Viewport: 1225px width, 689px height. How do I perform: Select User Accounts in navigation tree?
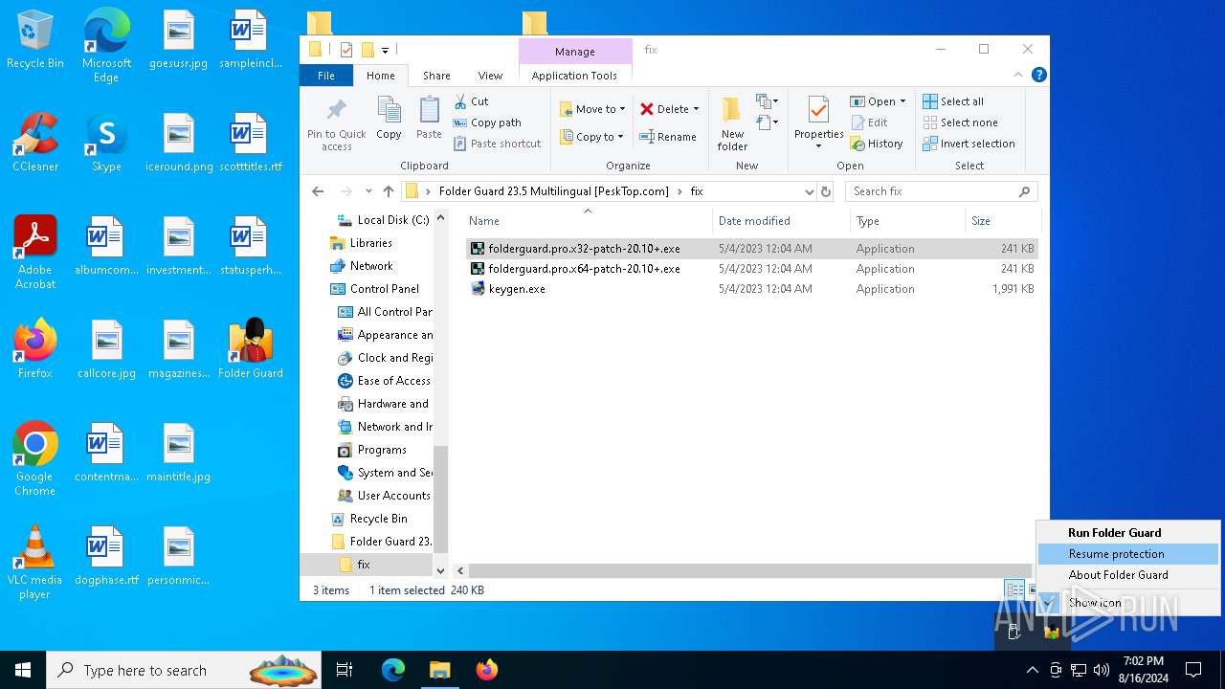click(384, 496)
